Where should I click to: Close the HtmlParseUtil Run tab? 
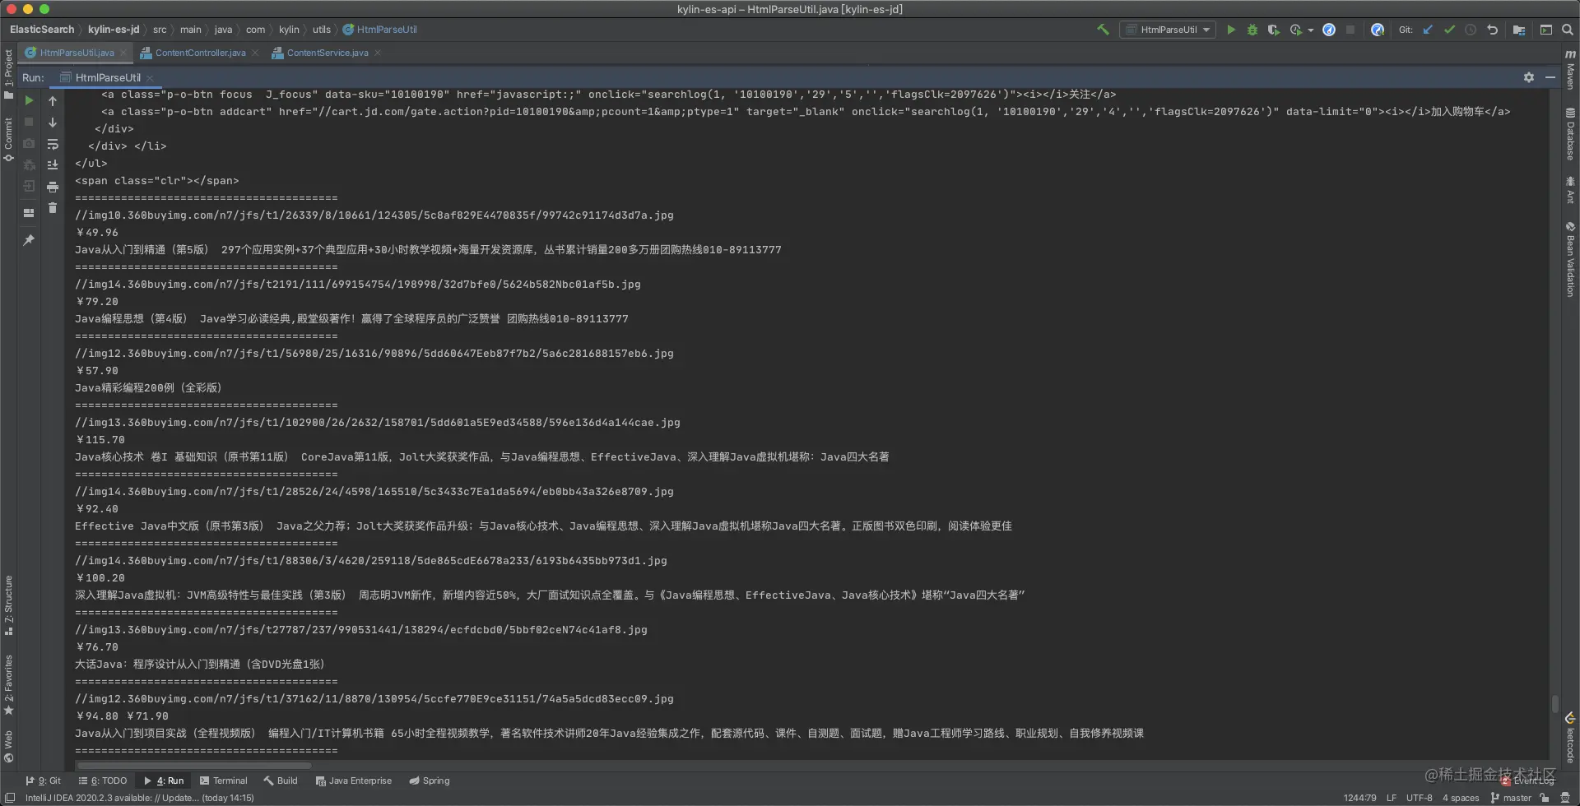(x=150, y=78)
